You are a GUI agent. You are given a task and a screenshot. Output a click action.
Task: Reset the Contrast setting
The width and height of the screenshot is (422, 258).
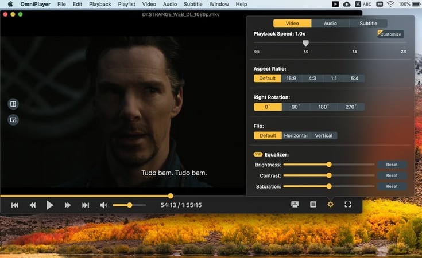[x=392, y=175]
